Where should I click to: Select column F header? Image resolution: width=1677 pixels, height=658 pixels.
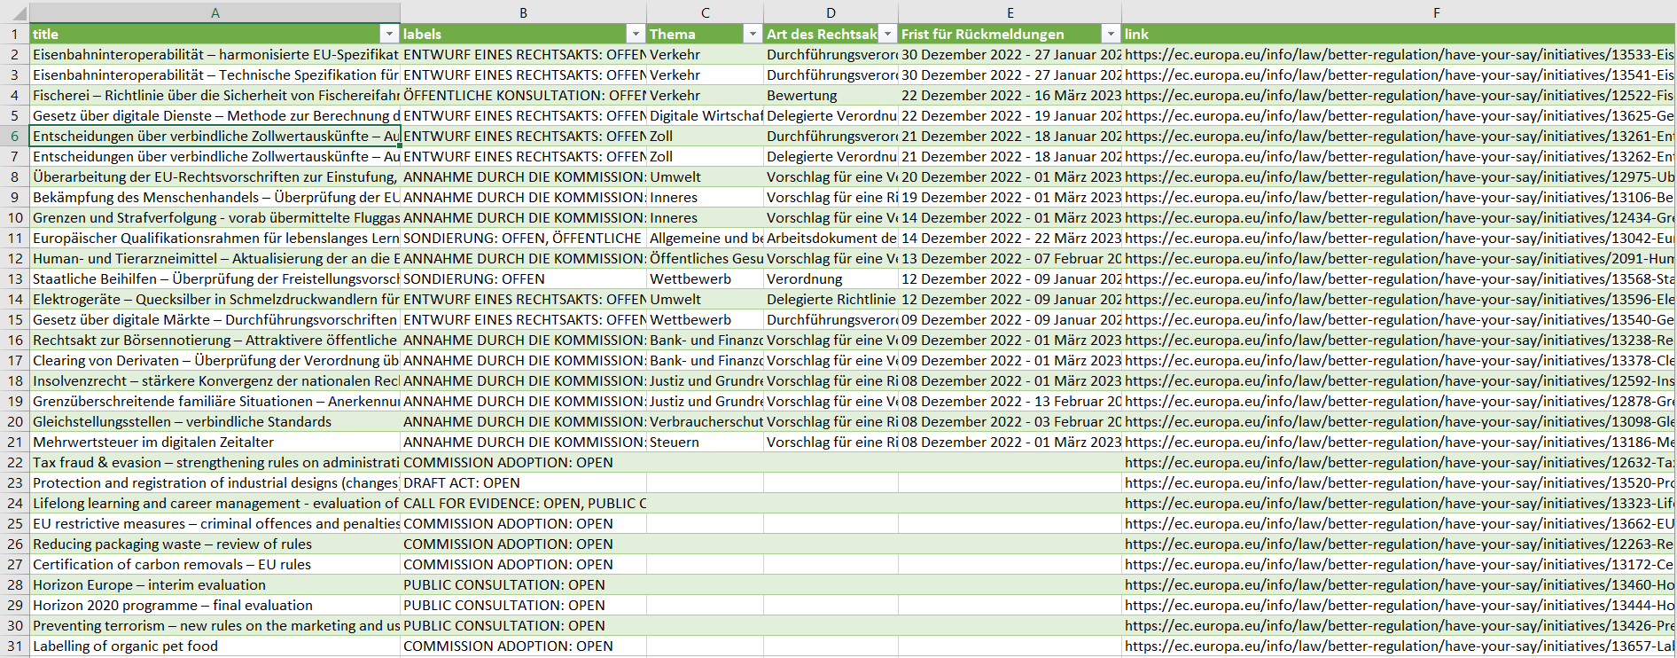click(x=1399, y=12)
